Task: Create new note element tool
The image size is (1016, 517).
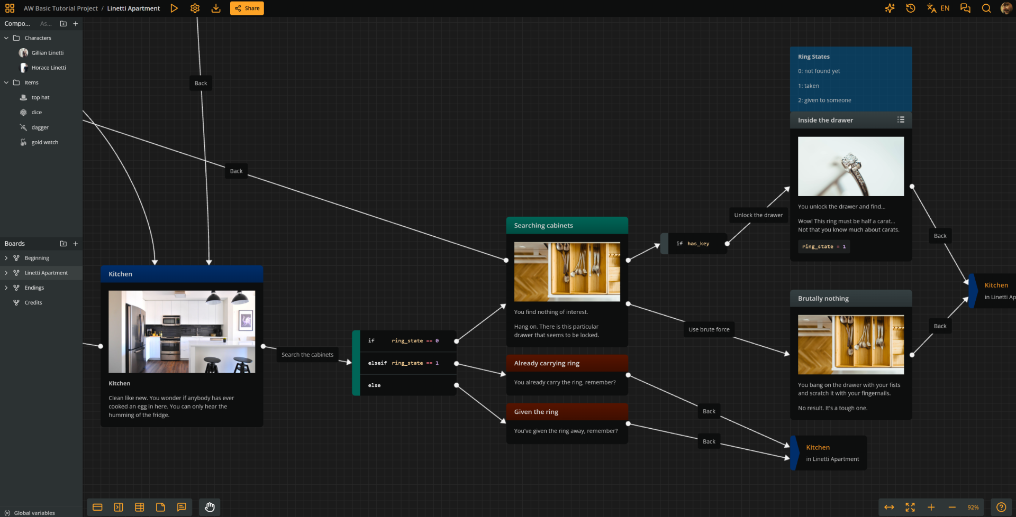Action: pyautogui.click(x=160, y=507)
